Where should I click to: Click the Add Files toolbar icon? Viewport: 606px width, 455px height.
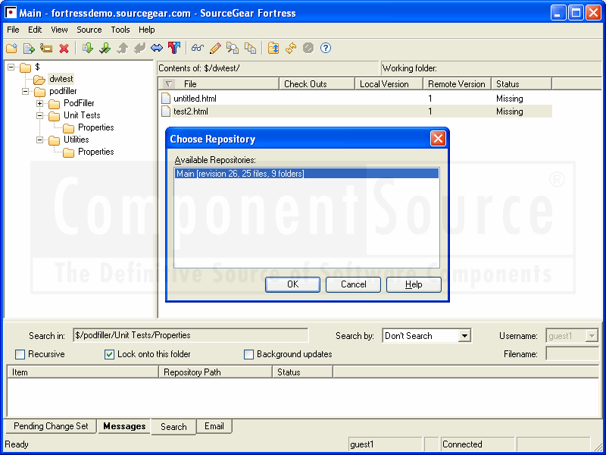[29, 49]
